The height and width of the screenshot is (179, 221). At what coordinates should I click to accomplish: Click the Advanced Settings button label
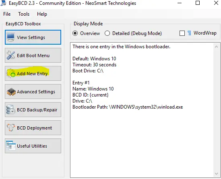36,92
